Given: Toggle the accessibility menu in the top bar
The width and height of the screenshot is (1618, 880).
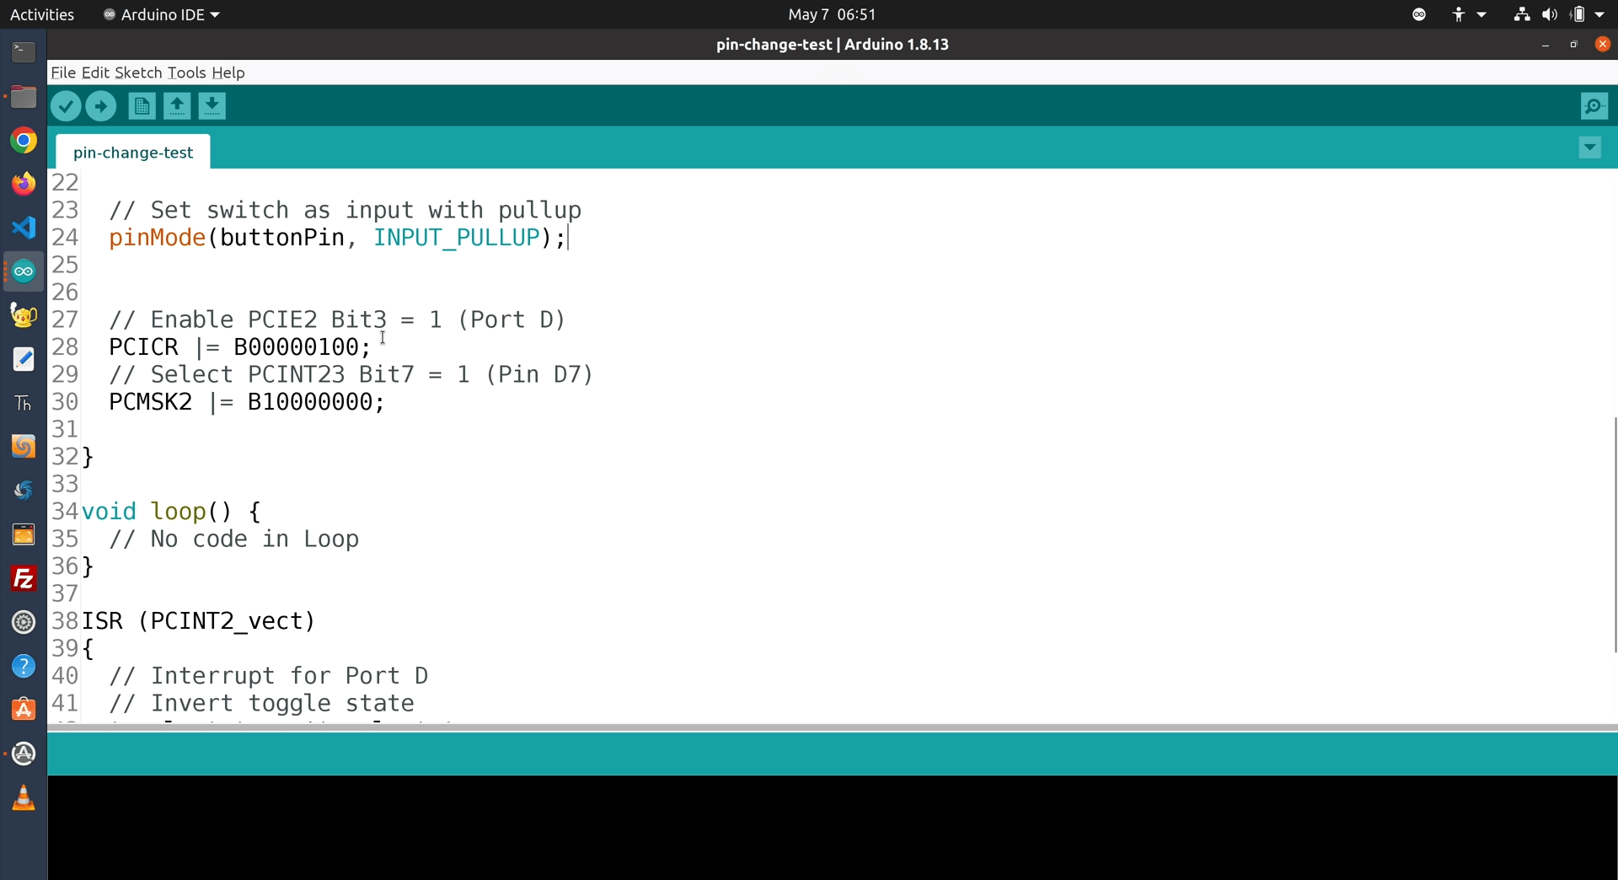Looking at the screenshot, I should pos(1460,14).
